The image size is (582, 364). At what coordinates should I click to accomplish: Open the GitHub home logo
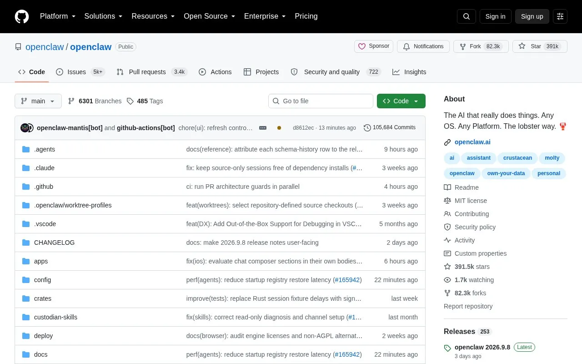(22, 16)
